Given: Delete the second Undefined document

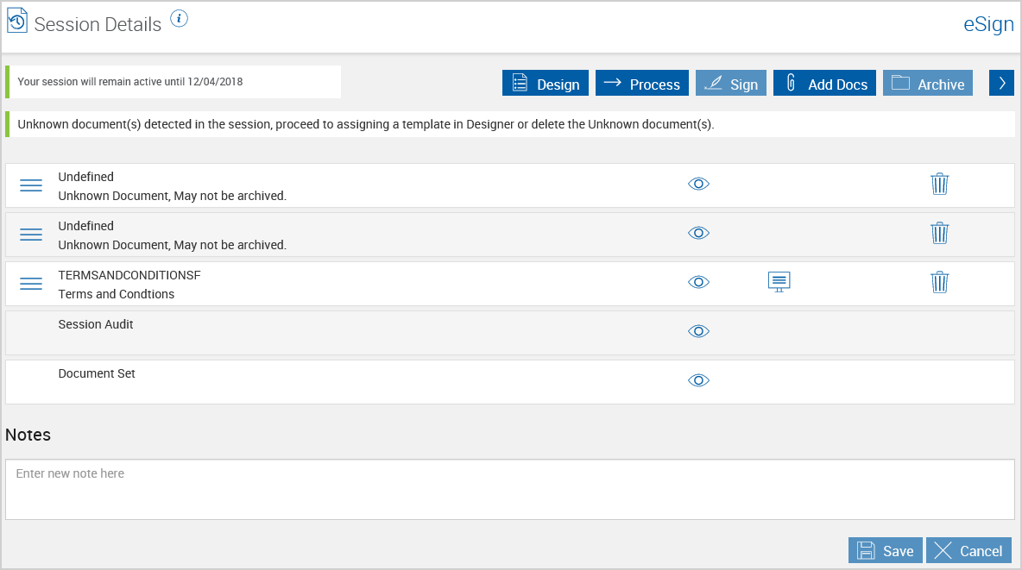Looking at the screenshot, I should click(940, 233).
